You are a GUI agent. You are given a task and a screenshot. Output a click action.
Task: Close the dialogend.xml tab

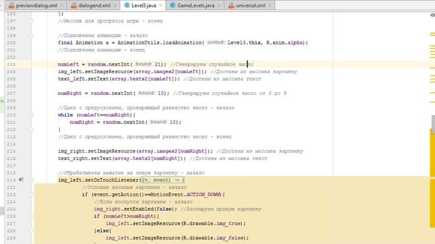click(x=115, y=5)
